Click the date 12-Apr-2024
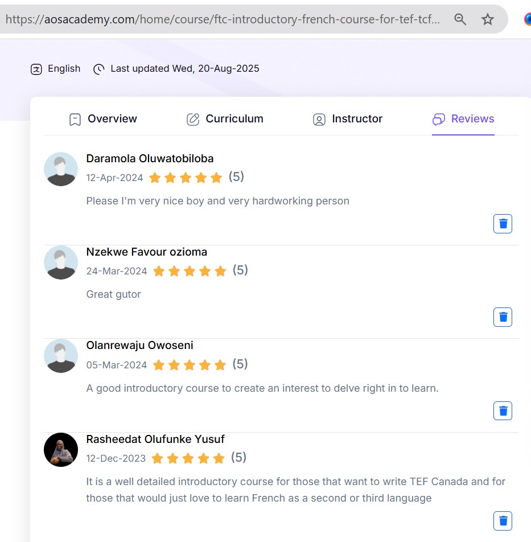 (115, 178)
